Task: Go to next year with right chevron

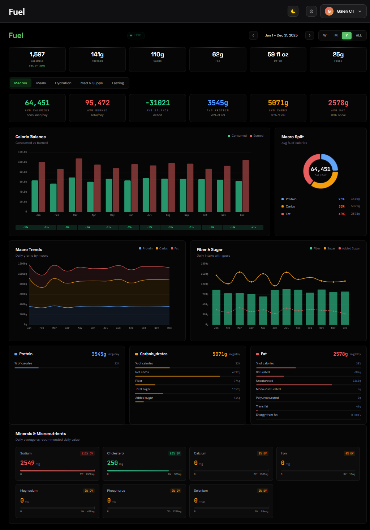Action: pyautogui.click(x=310, y=35)
